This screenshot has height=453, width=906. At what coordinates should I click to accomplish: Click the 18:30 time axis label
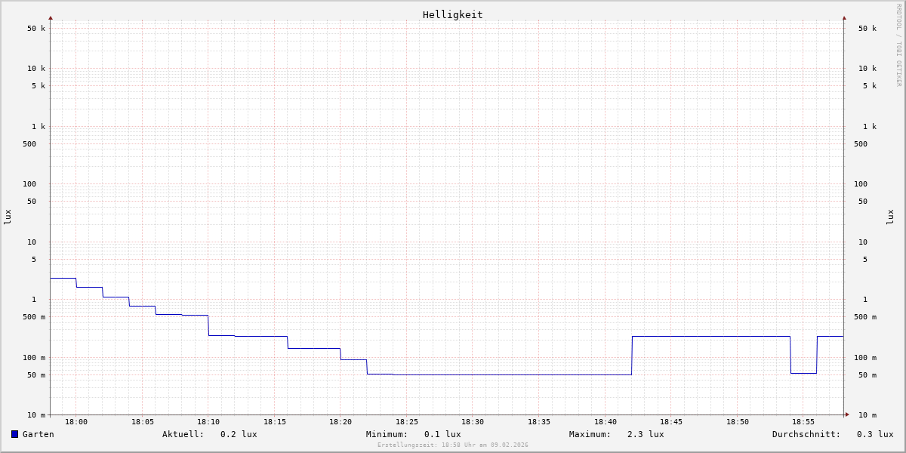(473, 422)
